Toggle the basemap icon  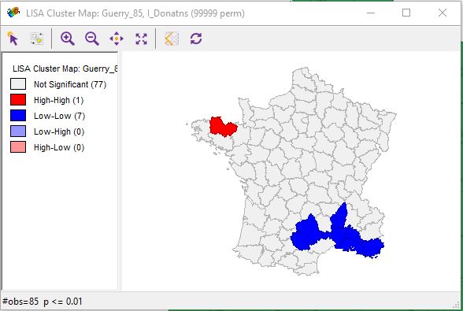pos(172,39)
